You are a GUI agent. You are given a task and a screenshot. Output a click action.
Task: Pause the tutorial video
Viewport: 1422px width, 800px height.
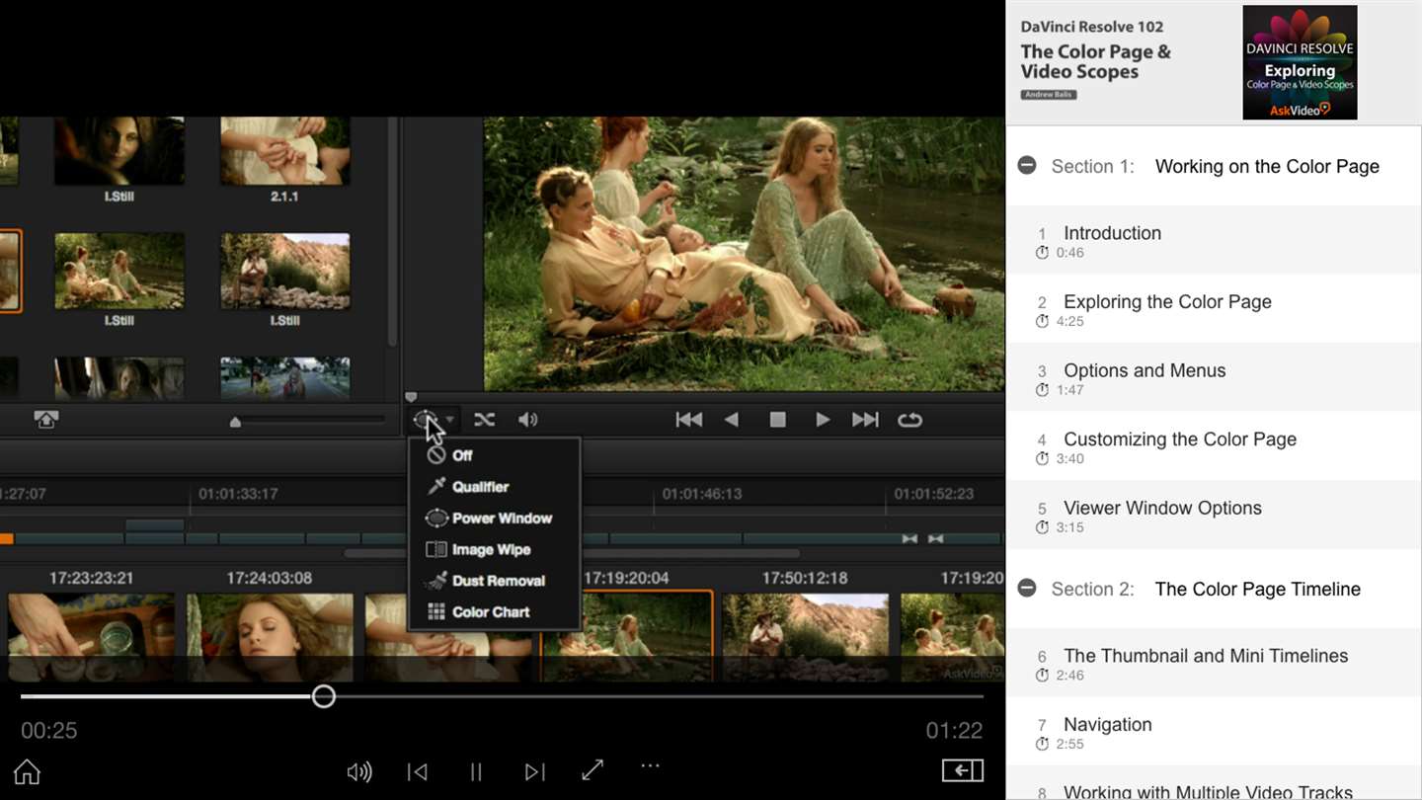tap(476, 771)
